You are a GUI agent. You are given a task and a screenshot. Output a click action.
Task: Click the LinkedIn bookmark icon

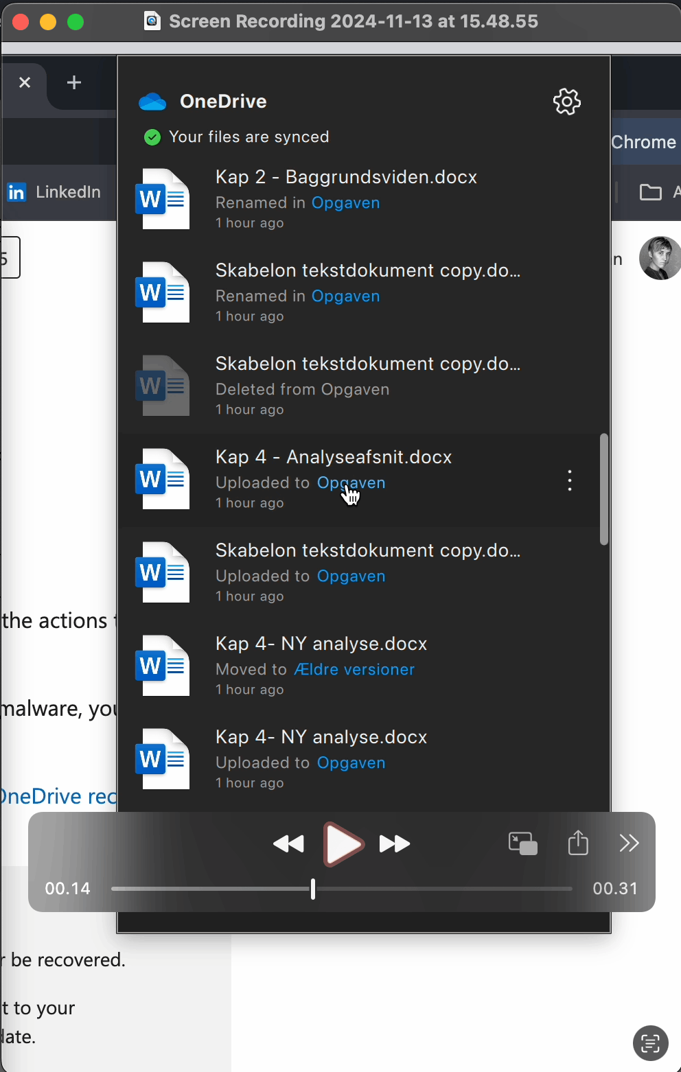(16, 192)
